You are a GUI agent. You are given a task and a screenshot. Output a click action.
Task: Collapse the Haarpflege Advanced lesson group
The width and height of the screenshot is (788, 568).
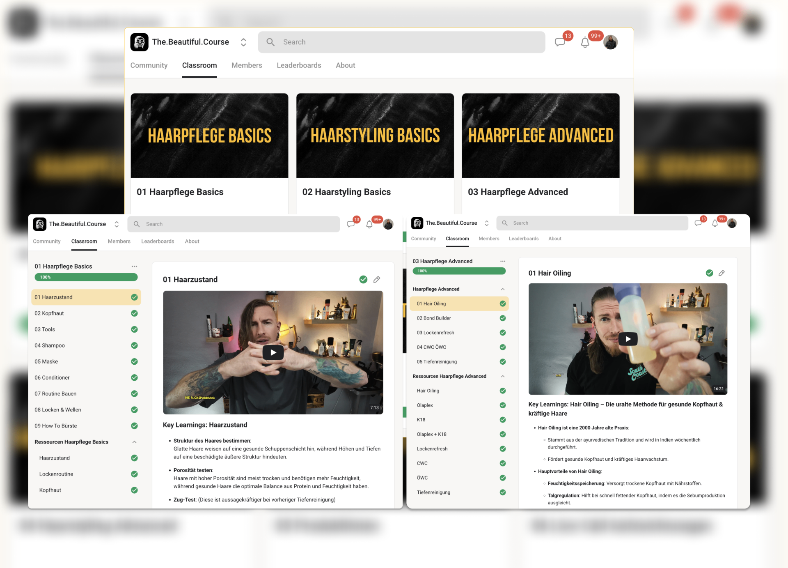(x=503, y=289)
